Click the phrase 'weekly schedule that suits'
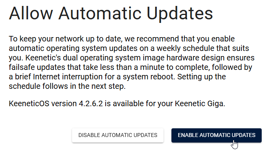Image resolution: width=270 pixels, height=152 pixels. click(x=203, y=49)
